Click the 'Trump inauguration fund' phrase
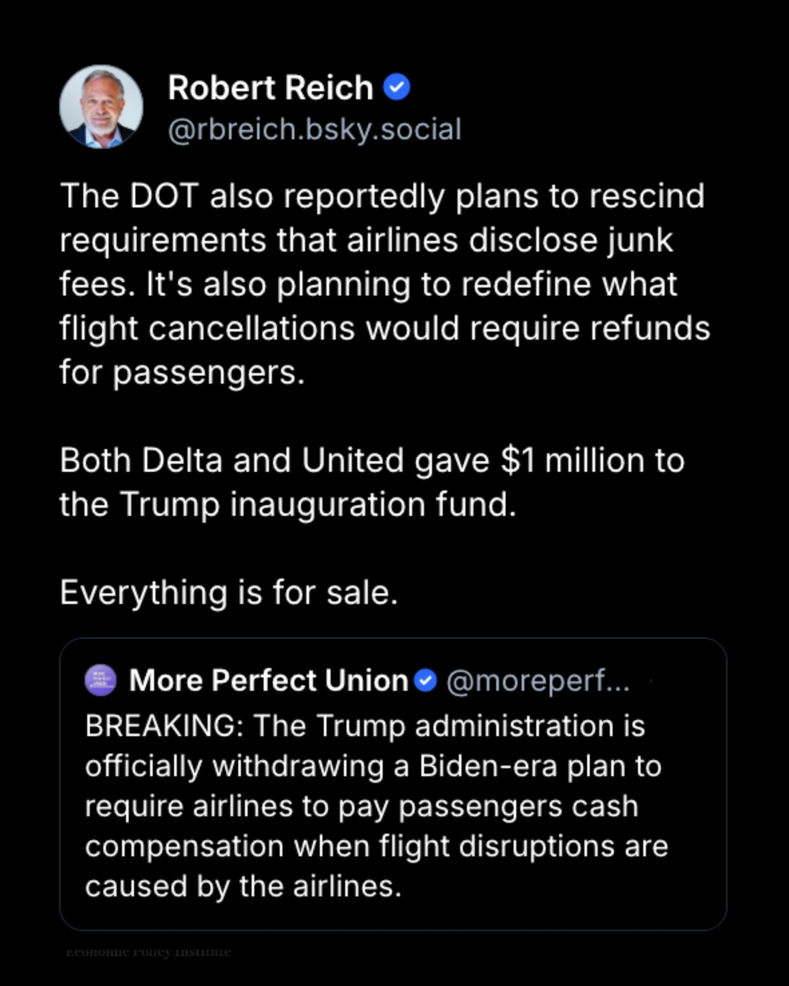This screenshot has height=986, width=789. point(318,504)
